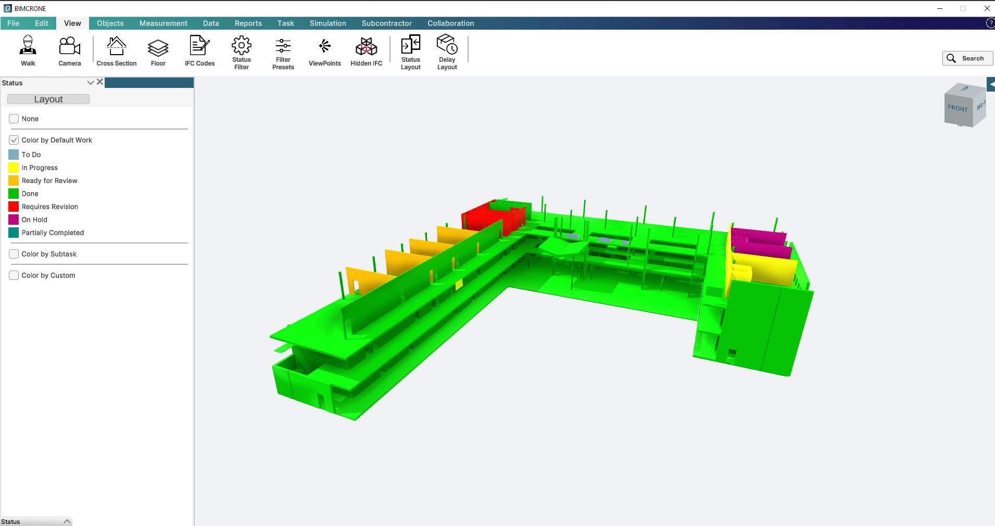This screenshot has width=995, height=526.
Task: Open the Simulation menu tab
Action: click(x=328, y=23)
